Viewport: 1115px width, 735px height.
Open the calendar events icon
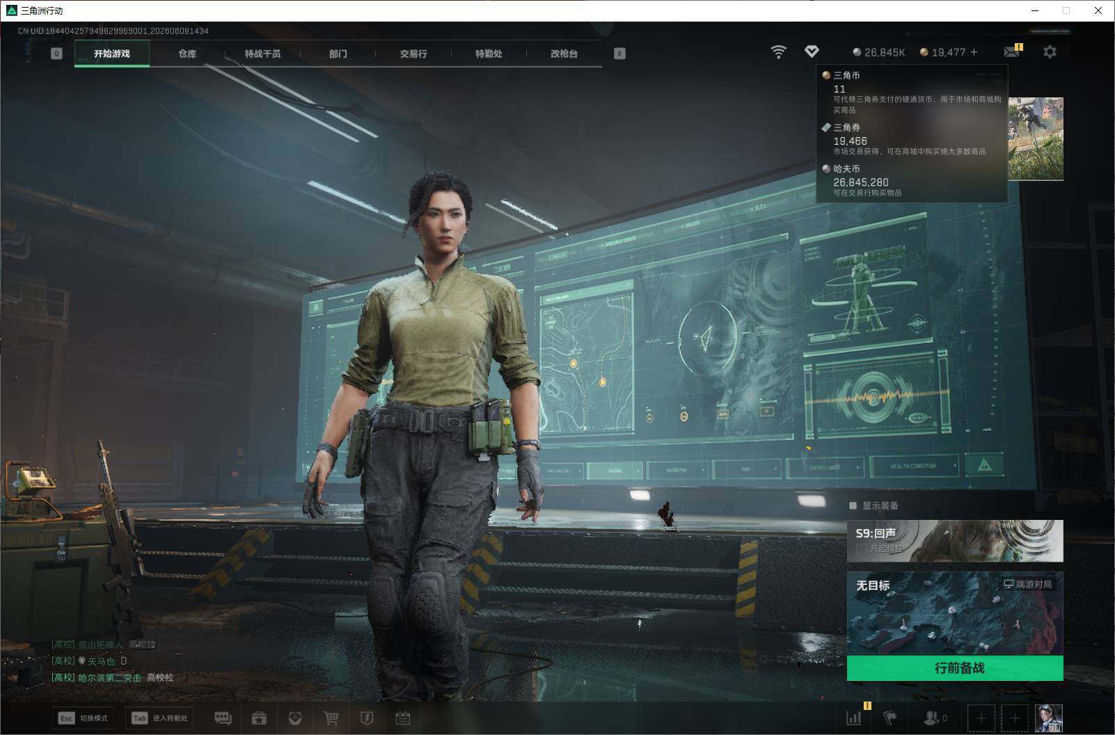403,718
